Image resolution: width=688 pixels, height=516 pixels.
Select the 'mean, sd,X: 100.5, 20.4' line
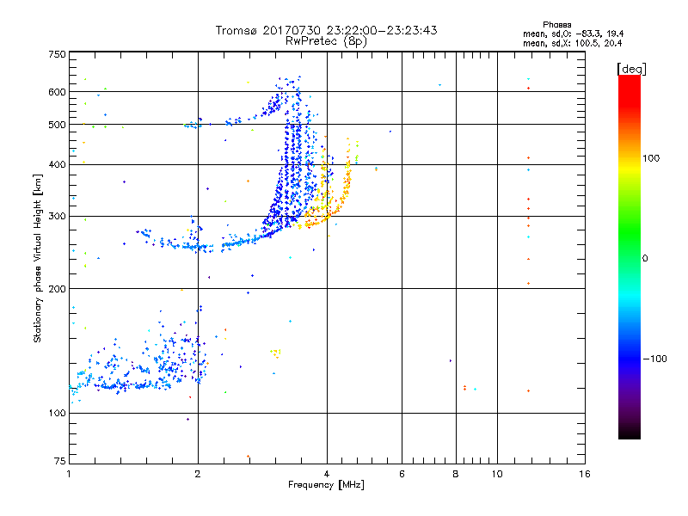tap(572, 43)
